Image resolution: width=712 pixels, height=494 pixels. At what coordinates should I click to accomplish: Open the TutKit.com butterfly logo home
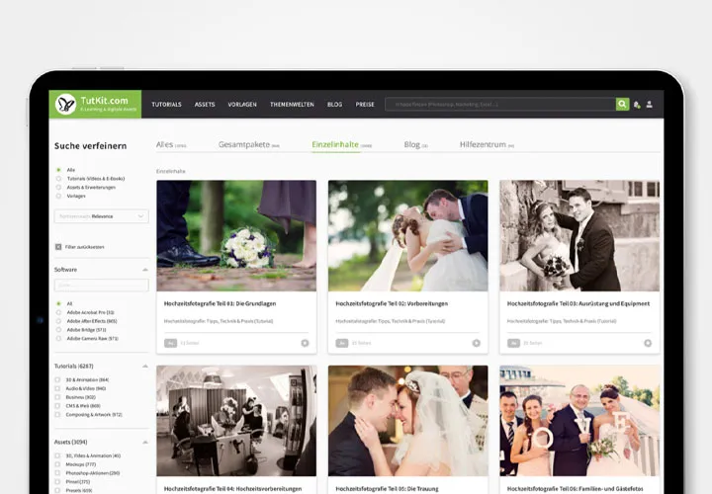95,104
